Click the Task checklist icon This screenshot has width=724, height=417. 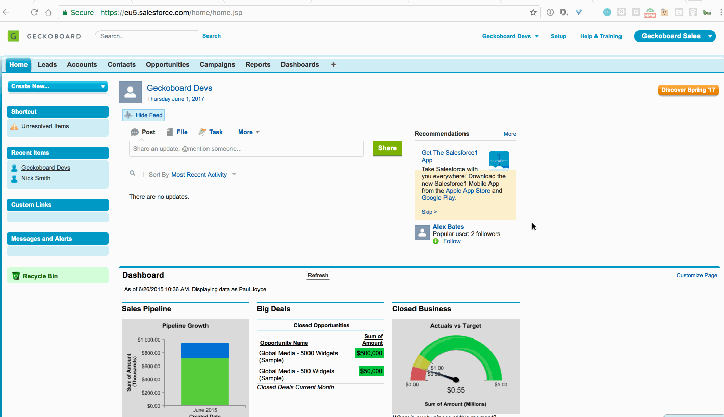[202, 132]
